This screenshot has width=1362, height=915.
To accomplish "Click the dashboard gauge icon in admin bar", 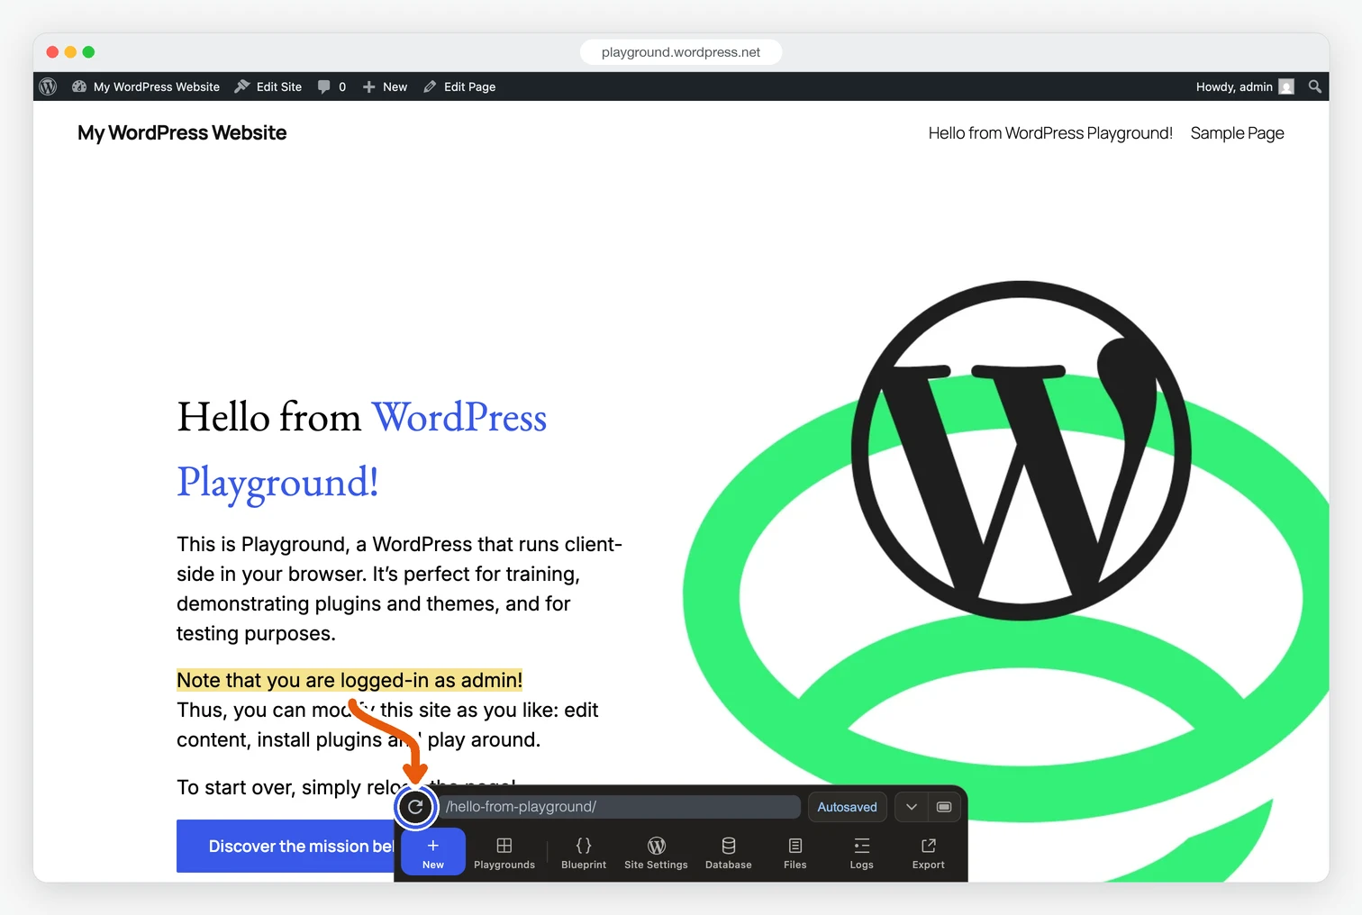I will click(79, 86).
